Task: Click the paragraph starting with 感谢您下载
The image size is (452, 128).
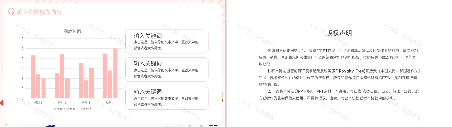Action: [x=339, y=57]
